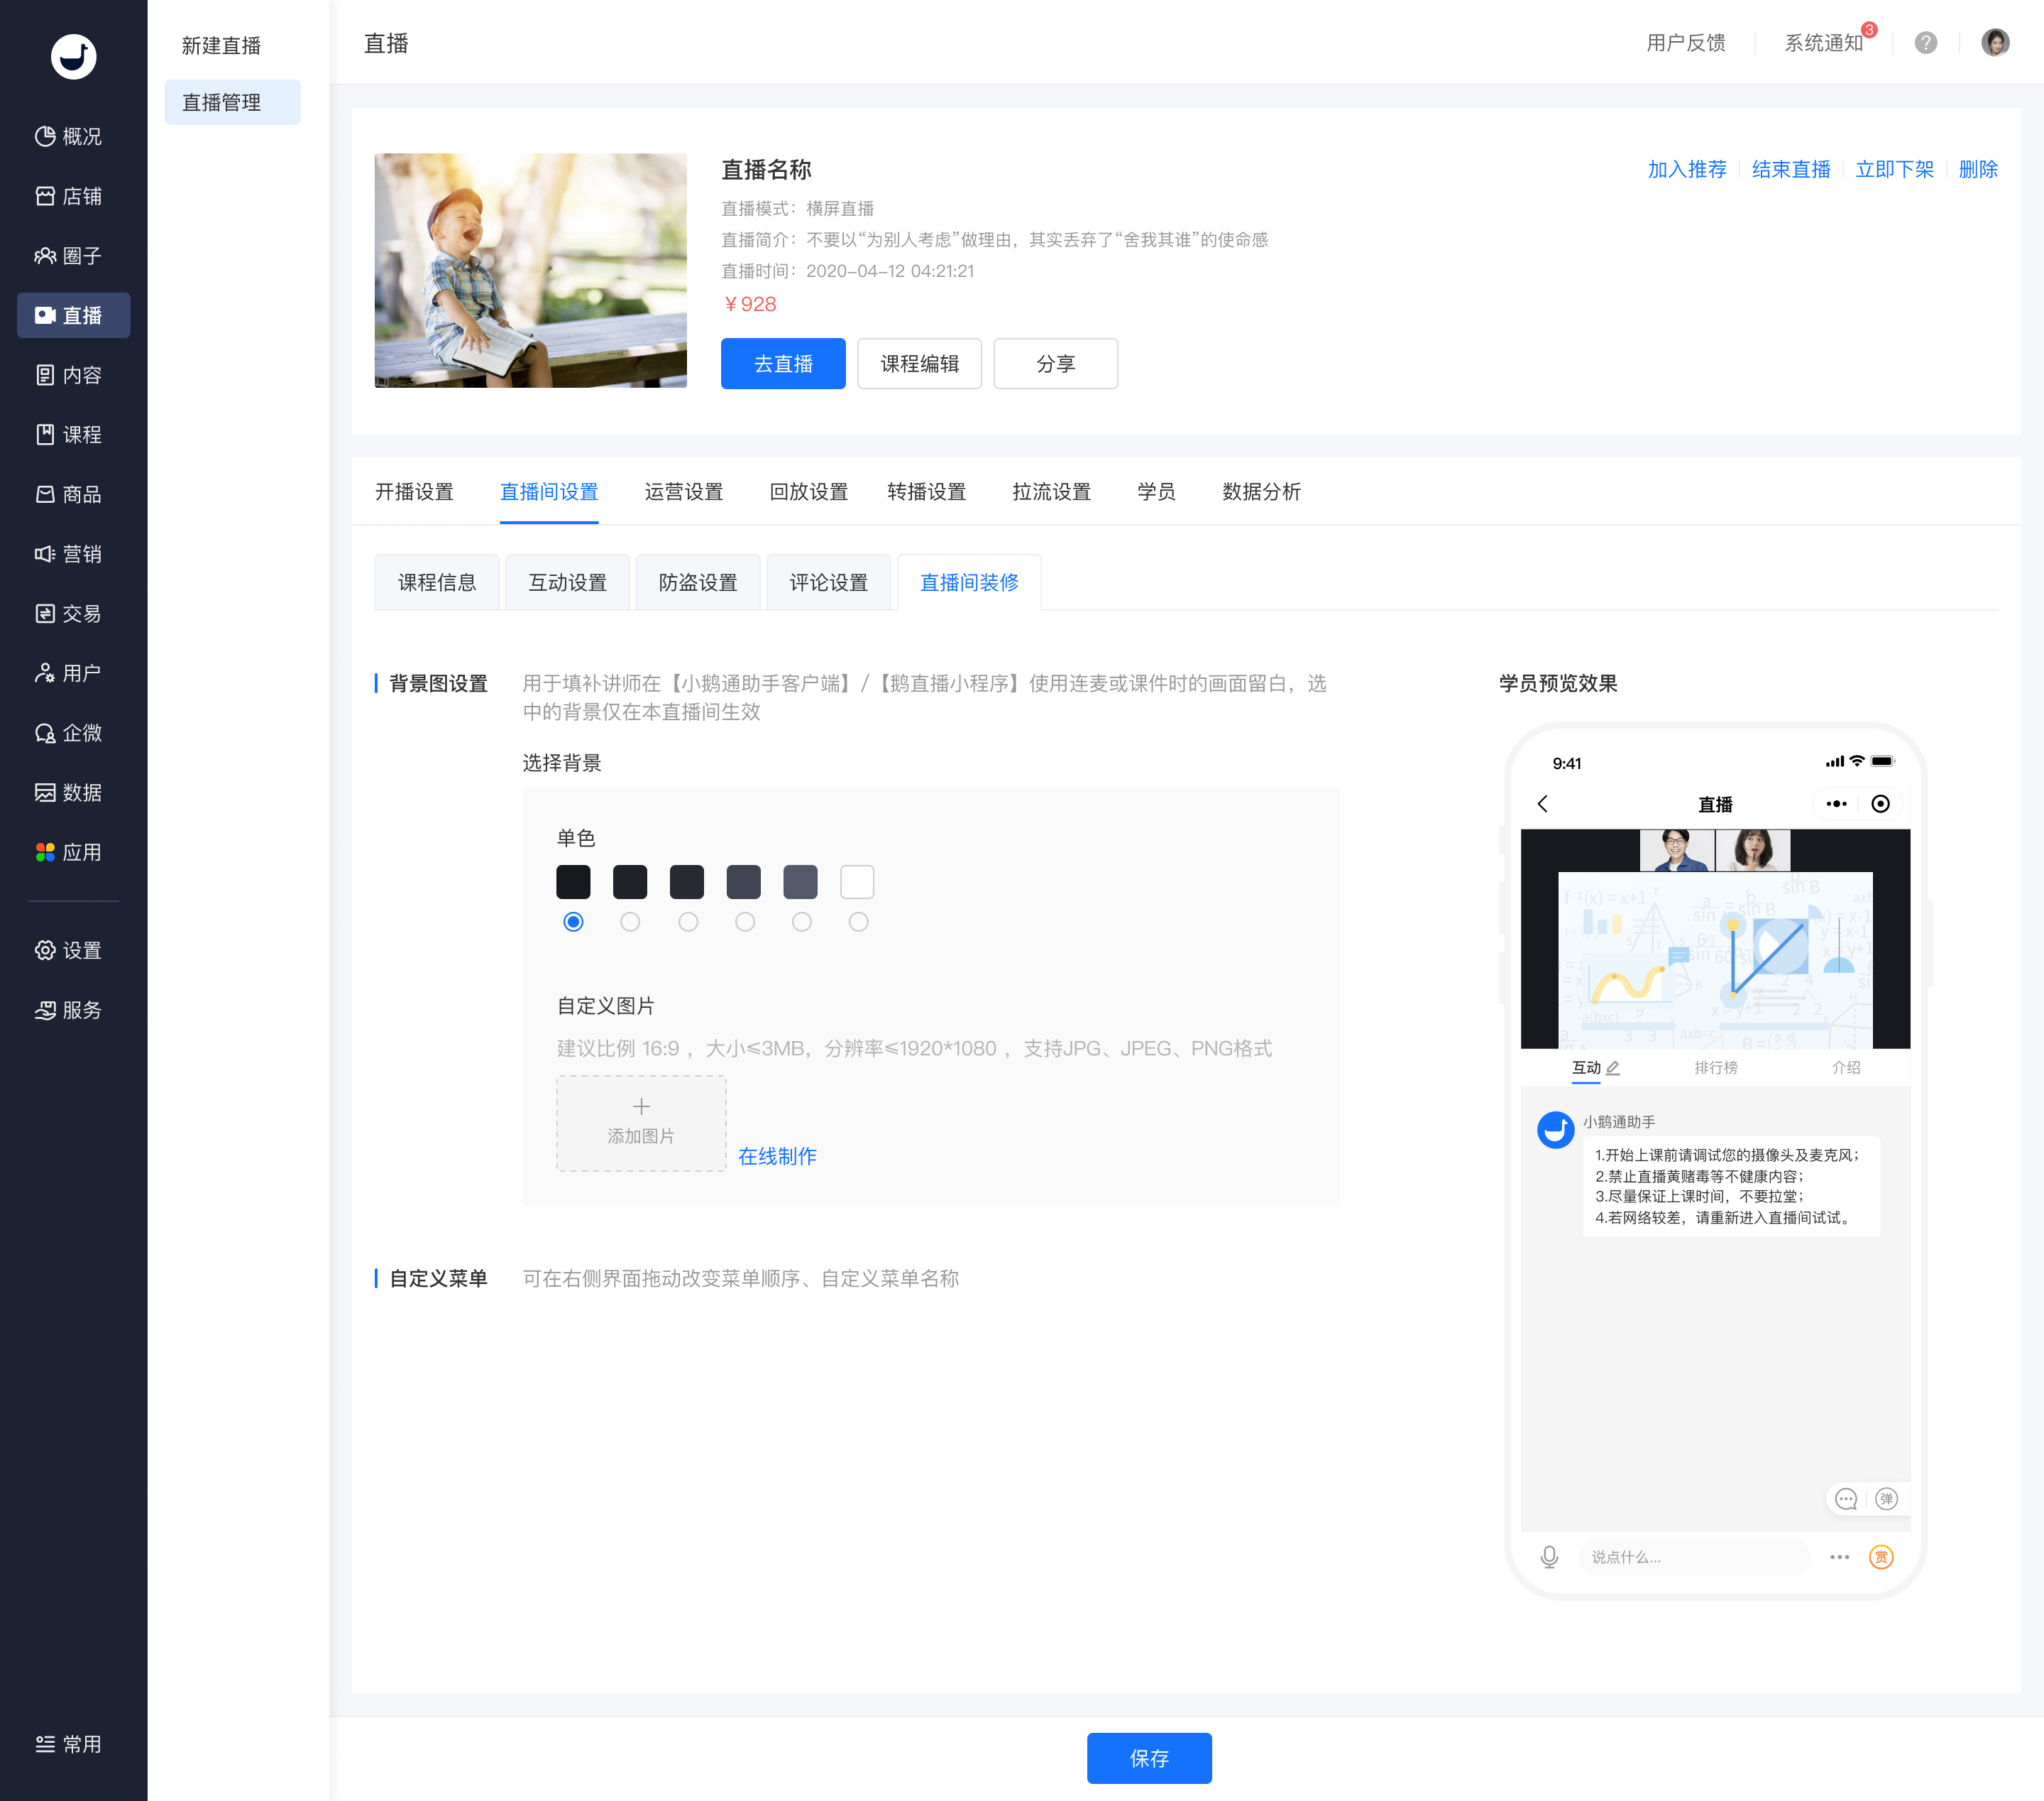The image size is (2044, 1801).
Task: Click the live course cover thumbnail
Action: 530,270
